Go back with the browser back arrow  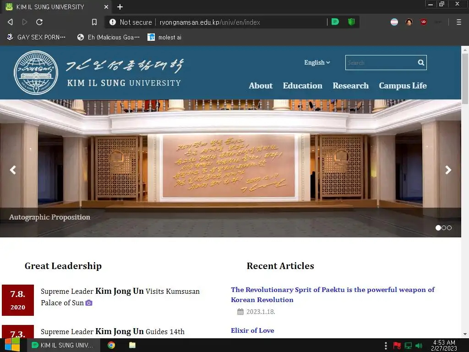point(10,22)
